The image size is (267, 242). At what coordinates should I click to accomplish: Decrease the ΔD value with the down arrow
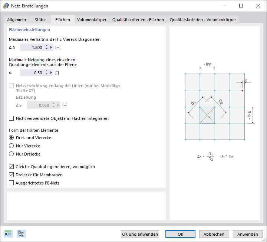(x=46, y=49)
